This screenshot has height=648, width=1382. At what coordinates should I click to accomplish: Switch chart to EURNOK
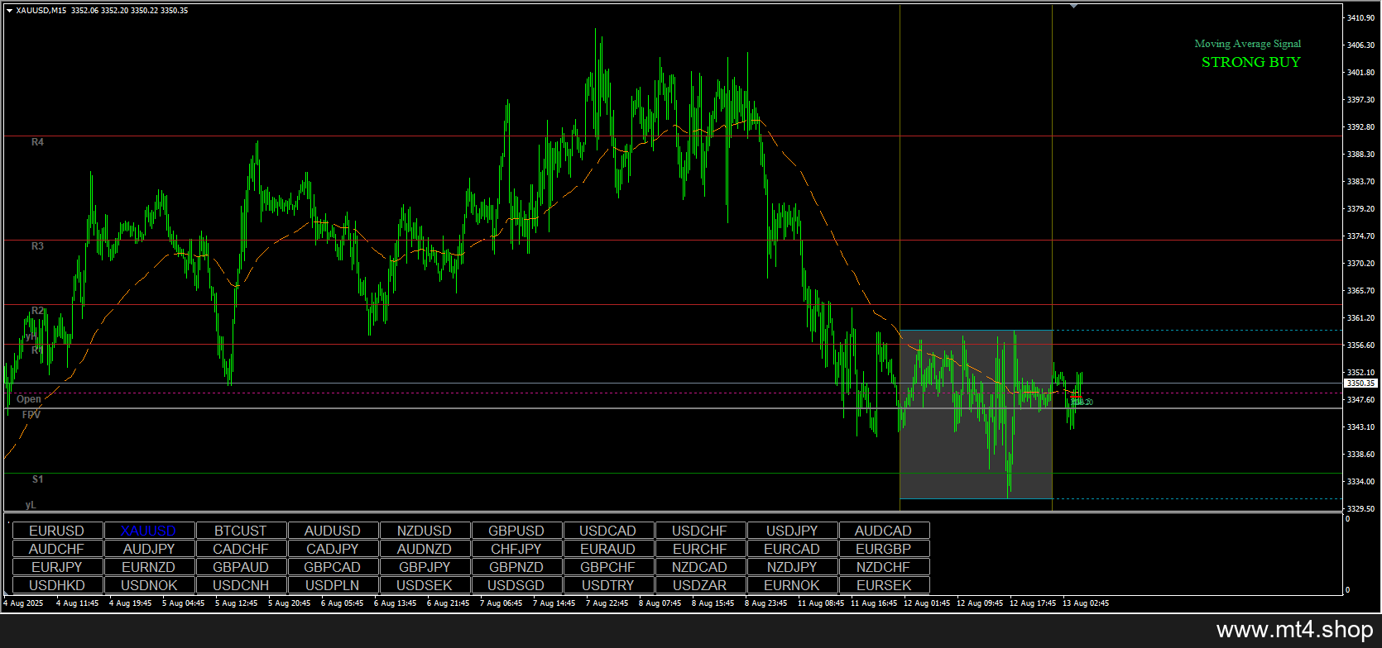tap(792, 585)
